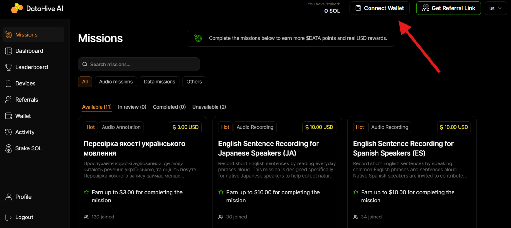Screen dimensions: 511x228
Task: Click the Wallet sidebar icon
Action: pyautogui.click(x=9, y=116)
